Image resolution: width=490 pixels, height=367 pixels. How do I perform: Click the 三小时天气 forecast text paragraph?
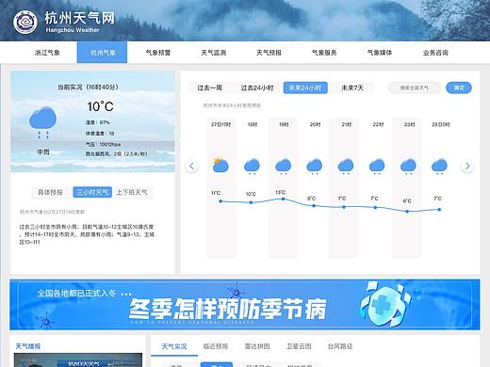(x=87, y=234)
